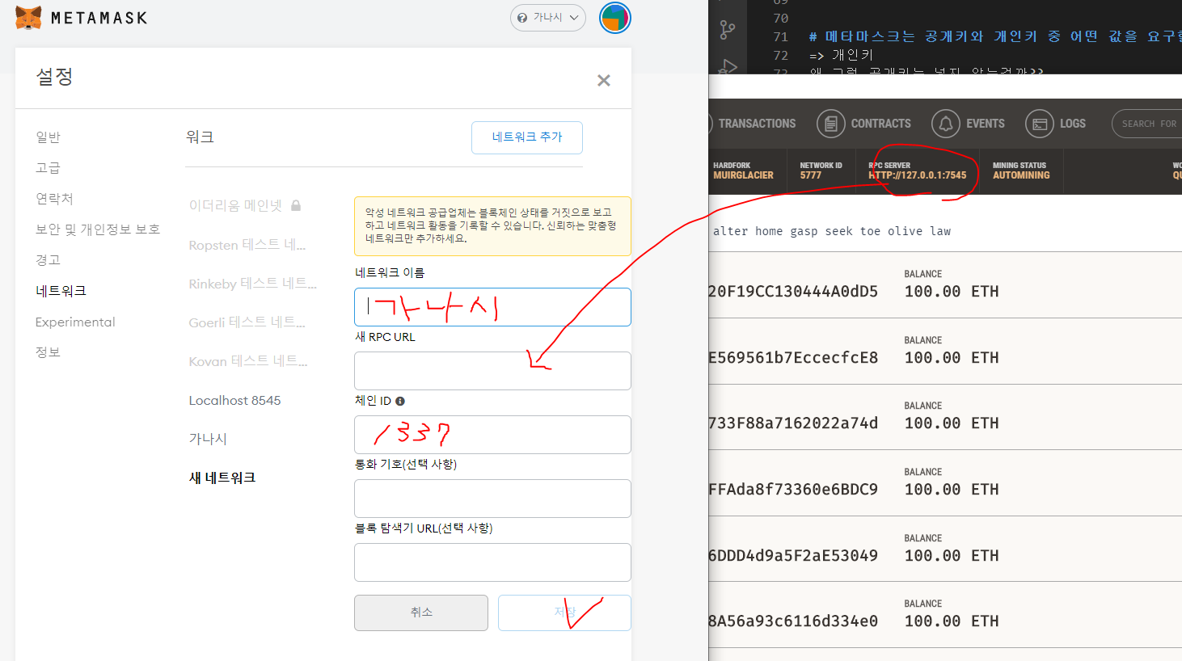Select account address ending 6d334e0
The width and height of the screenshot is (1182, 661).
(793, 621)
